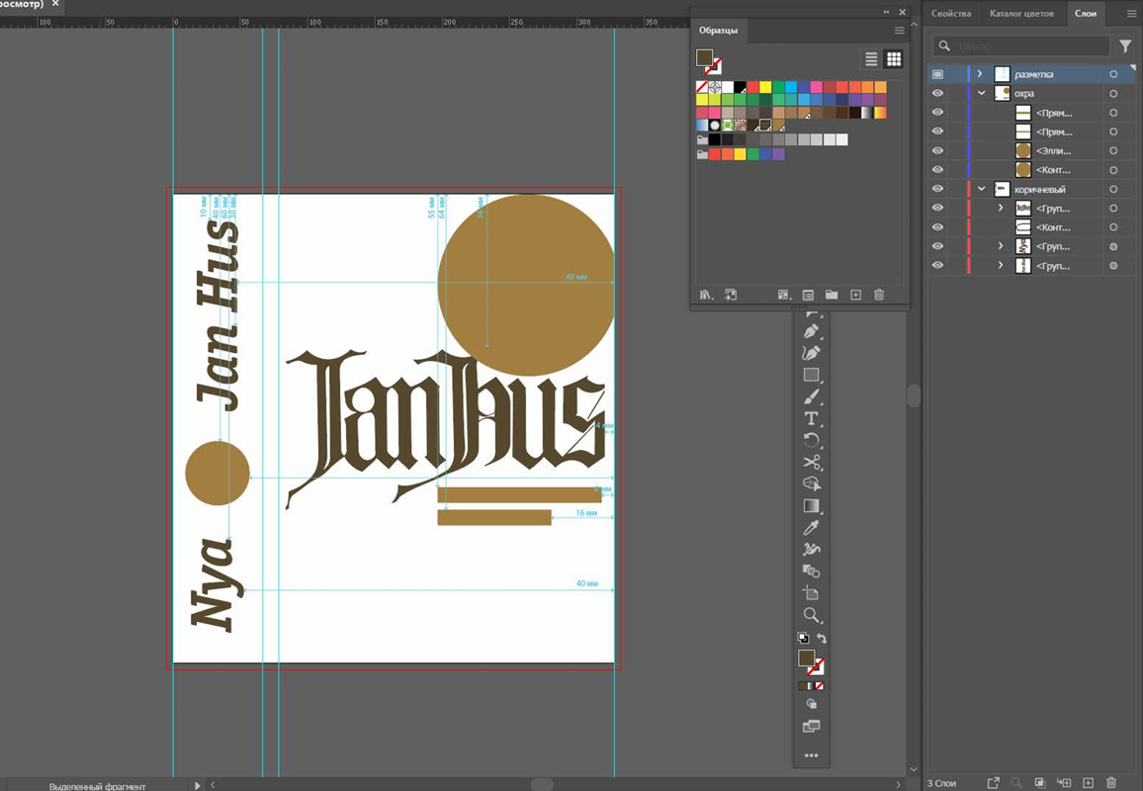1143x791 pixels.
Task: Reset to default fill and stroke
Action: pos(803,638)
